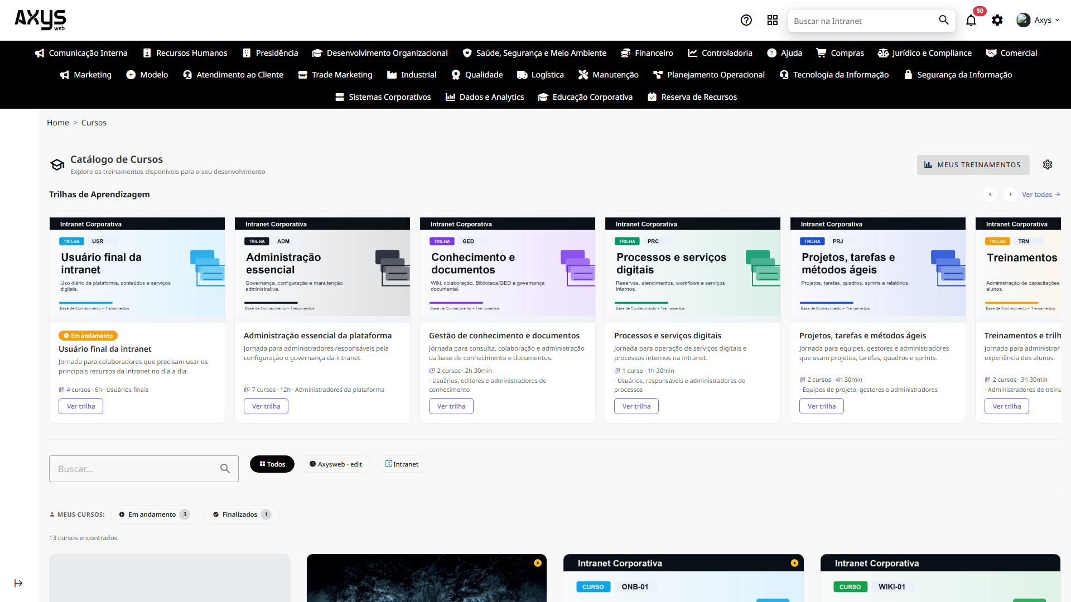1071x602 pixels.
Task: Open Dados e Analytics menu
Action: (485, 97)
